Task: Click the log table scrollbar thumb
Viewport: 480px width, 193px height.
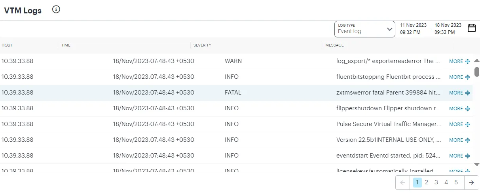Action: (x=477, y=72)
